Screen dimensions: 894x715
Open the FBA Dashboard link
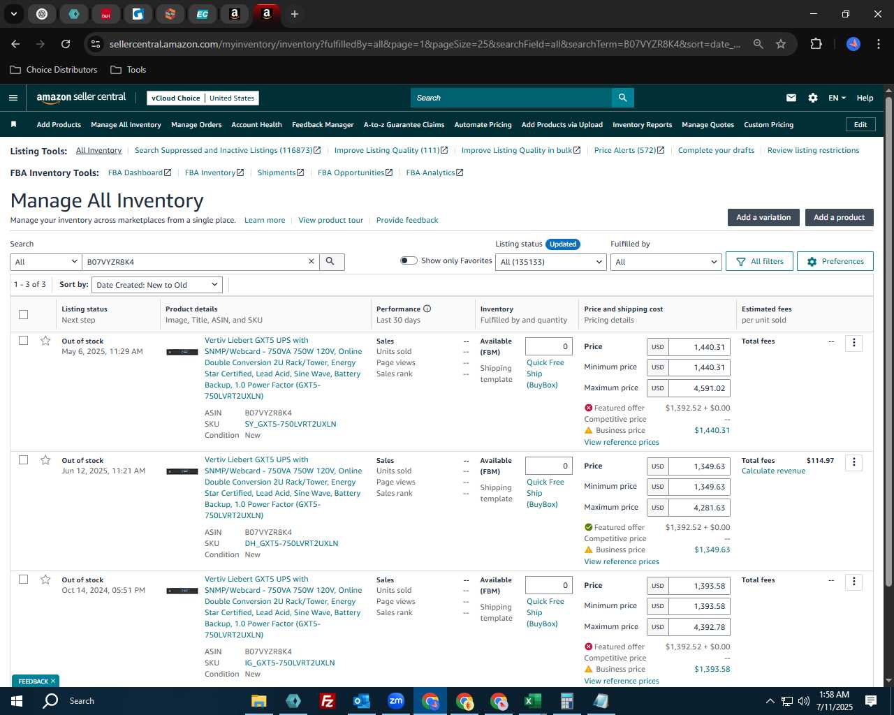click(x=140, y=172)
